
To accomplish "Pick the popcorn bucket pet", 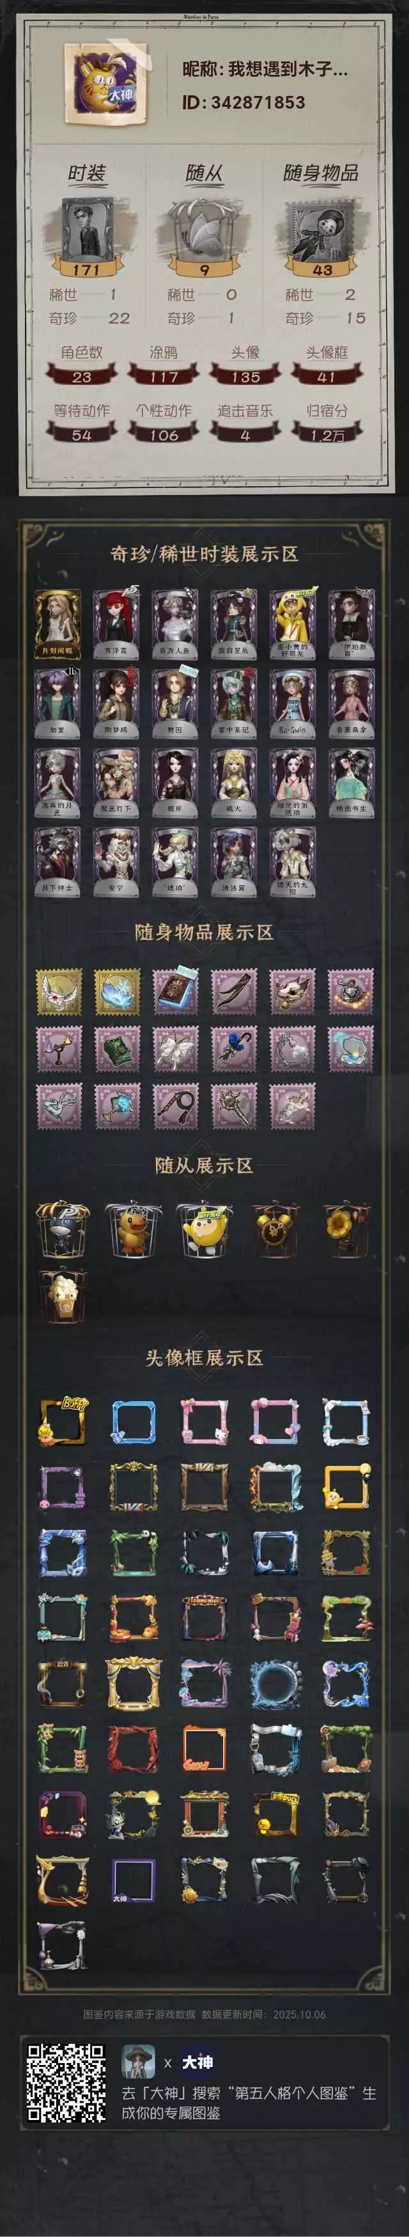I will (63, 1296).
